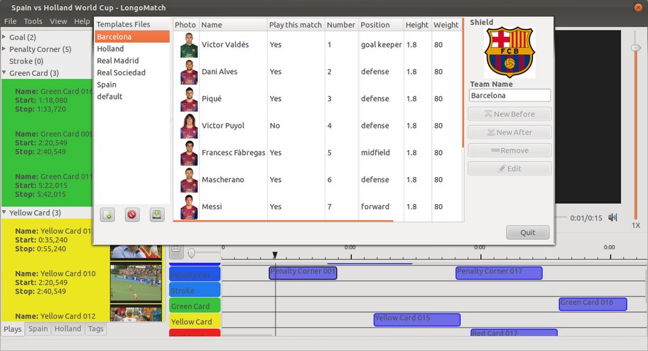Click the FC Barcelona shield image
Viewport: 648px width, 351px height.
click(x=509, y=53)
